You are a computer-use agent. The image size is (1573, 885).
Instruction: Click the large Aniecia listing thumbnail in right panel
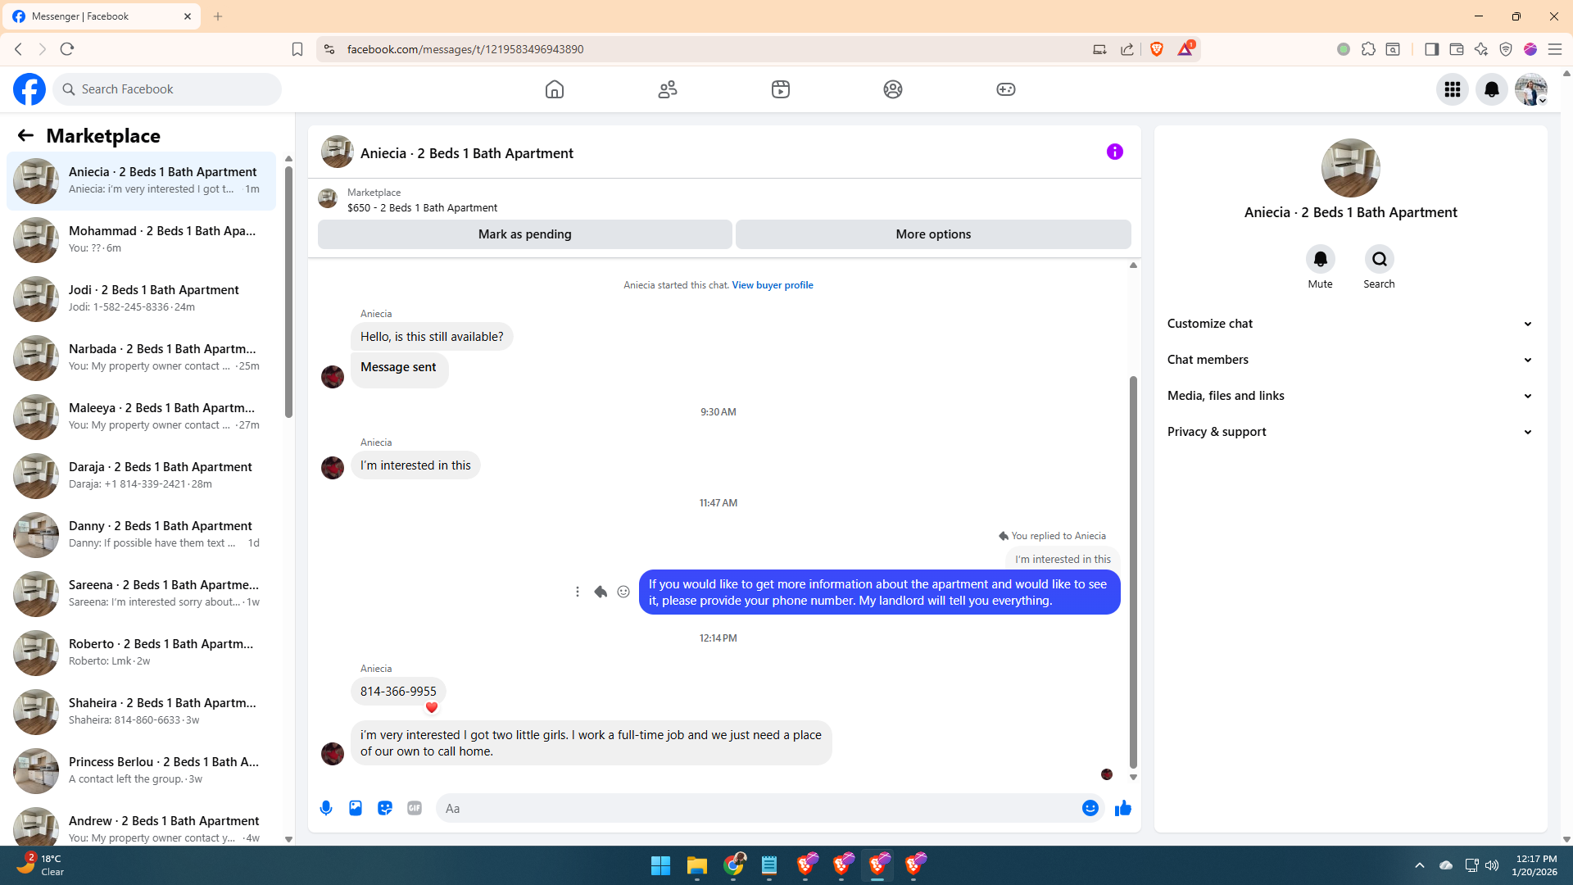click(x=1351, y=168)
